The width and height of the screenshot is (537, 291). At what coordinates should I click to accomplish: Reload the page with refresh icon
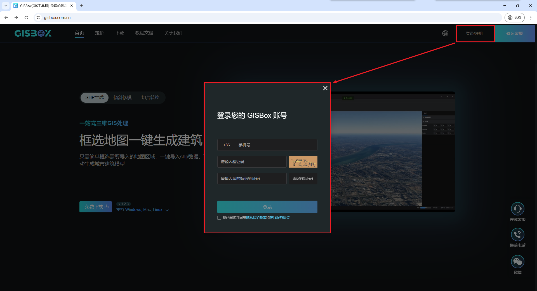26,17
